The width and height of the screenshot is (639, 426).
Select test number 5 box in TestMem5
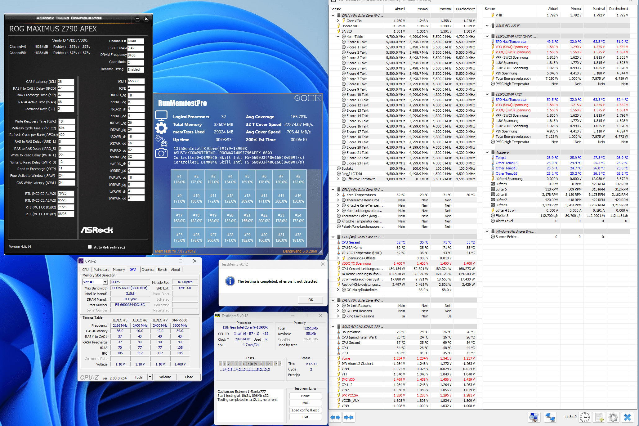[240, 364]
